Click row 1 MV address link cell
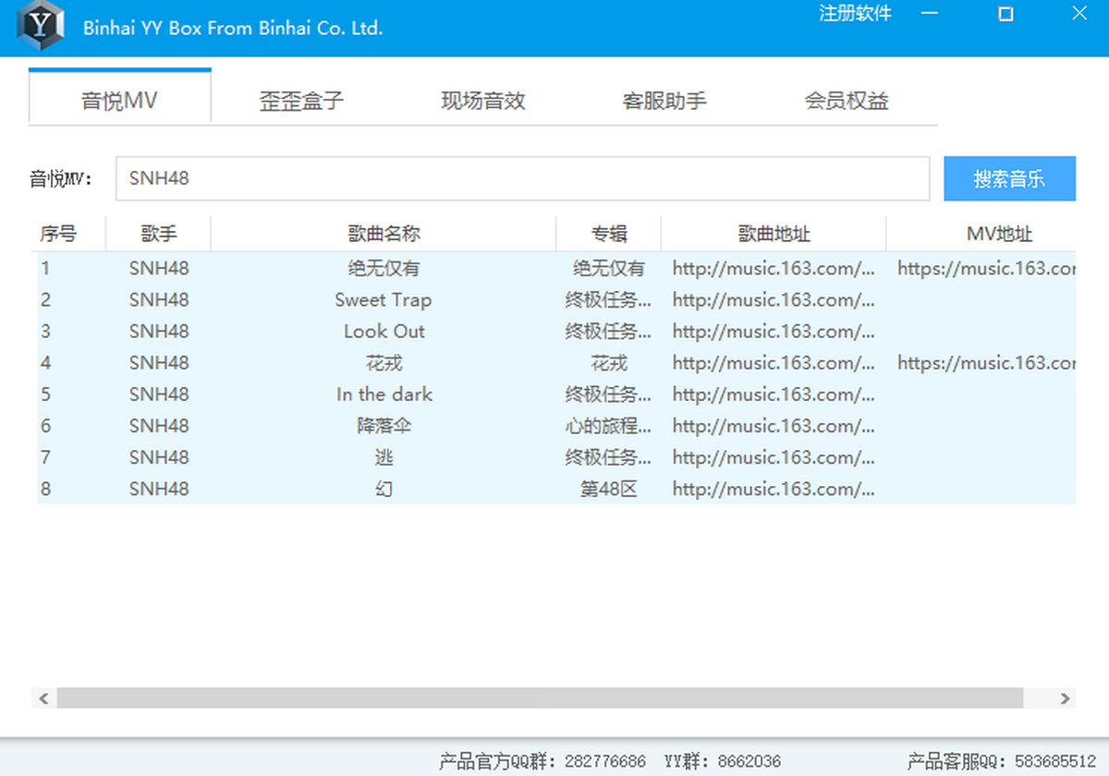This screenshot has height=776, width=1109. point(986,269)
